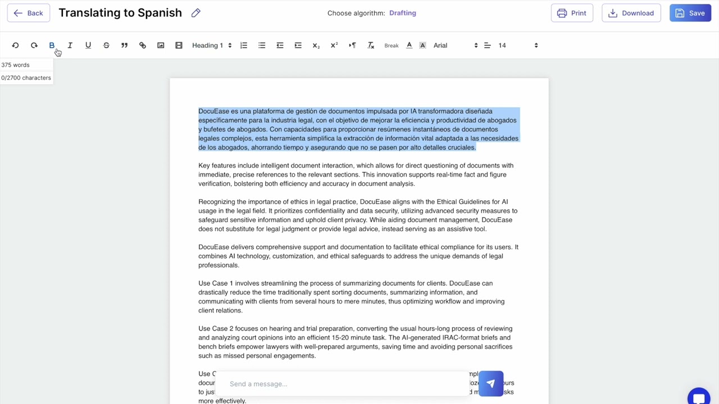
Task: Apply blockquote formatting
Action: click(124, 45)
